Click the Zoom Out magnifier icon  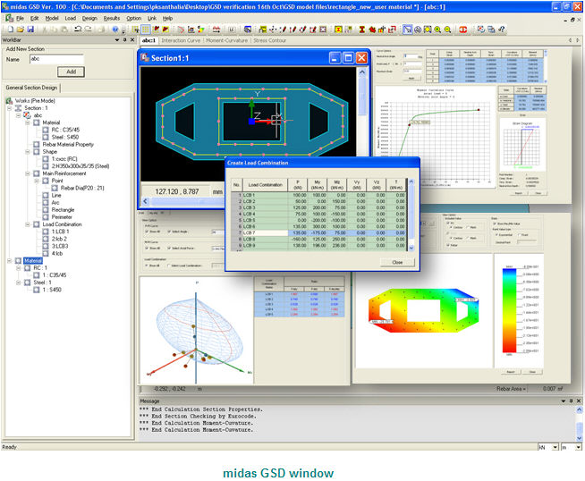(447, 30)
